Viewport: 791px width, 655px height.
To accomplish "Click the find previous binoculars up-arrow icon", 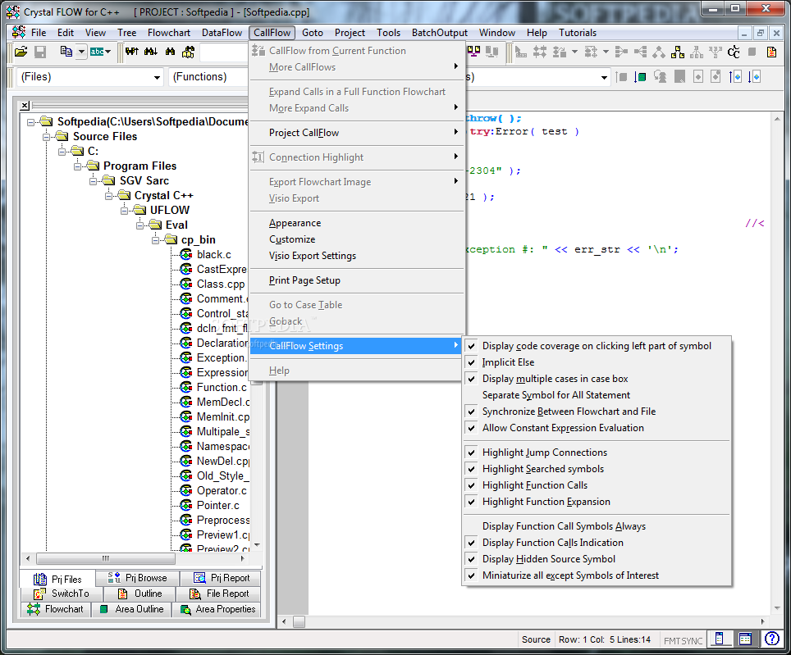I will [x=131, y=52].
